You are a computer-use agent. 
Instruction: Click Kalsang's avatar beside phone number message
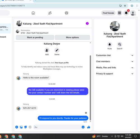pos(18,108)
